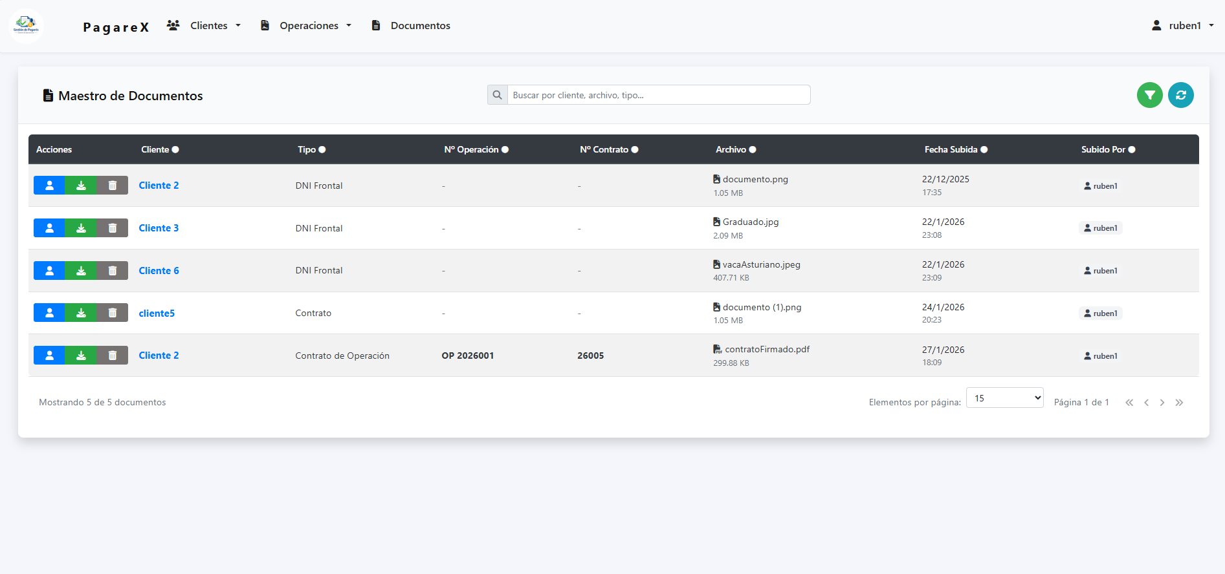Sort table by Tipo column
This screenshot has width=1225, height=574.
[311, 149]
